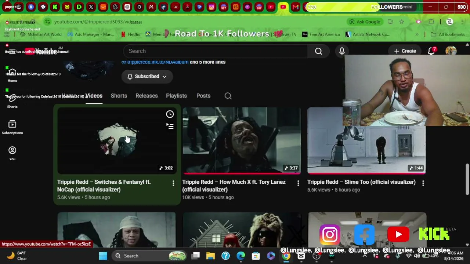Switch to the Releases tab
470x264 pixels.
(x=147, y=96)
